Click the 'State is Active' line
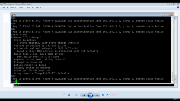The image size is (180, 101). tap(25, 40)
